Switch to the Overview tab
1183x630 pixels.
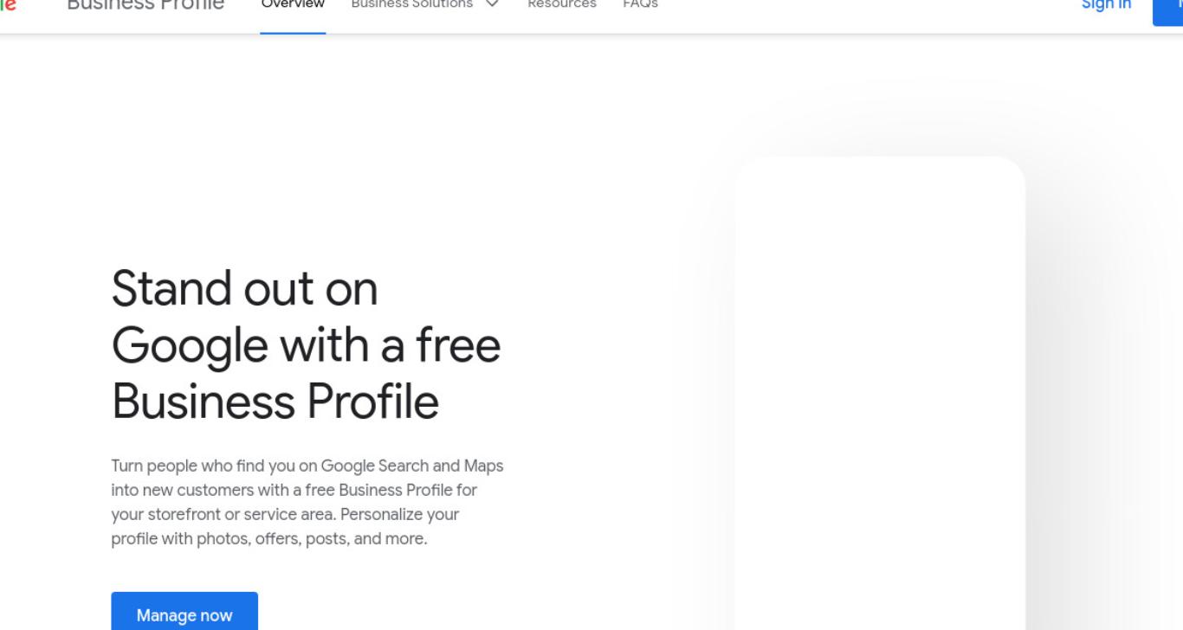pos(293,5)
